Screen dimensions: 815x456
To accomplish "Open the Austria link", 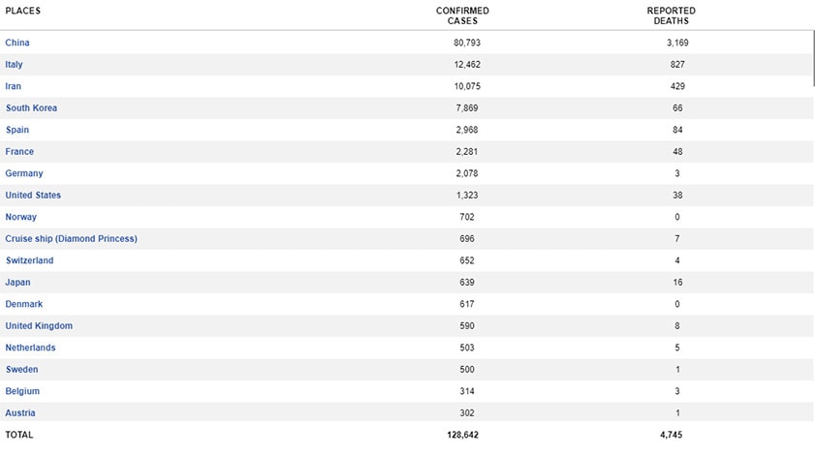I will [x=21, y=413].
